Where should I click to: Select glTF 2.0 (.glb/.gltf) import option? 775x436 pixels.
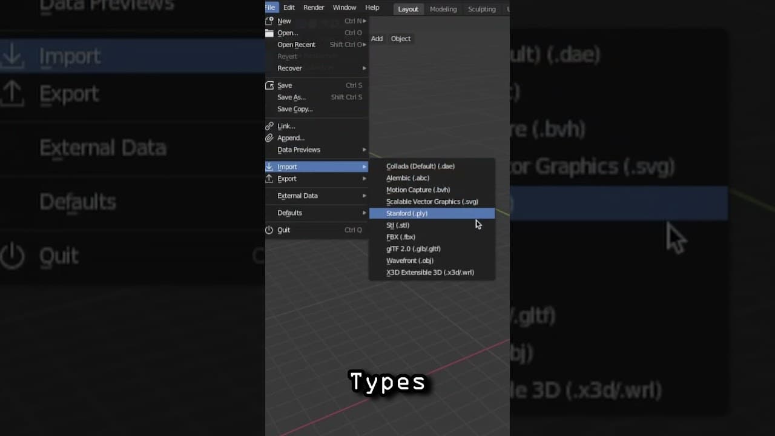[432, 249]
